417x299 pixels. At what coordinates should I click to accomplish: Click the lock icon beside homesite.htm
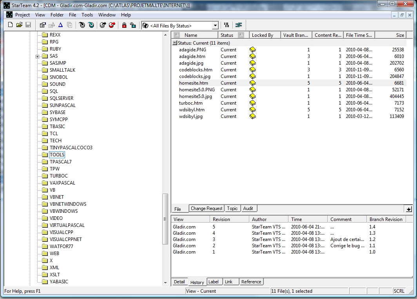tap(253, 83)
